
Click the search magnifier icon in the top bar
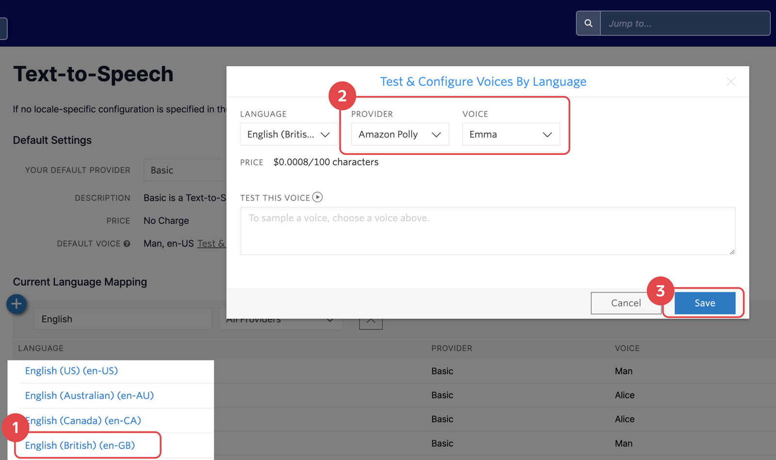[588, 23]
